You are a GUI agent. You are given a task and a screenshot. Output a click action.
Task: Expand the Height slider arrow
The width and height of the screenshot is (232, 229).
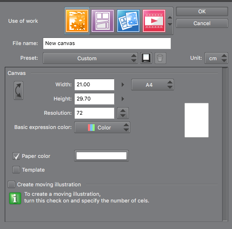[123, 99]
